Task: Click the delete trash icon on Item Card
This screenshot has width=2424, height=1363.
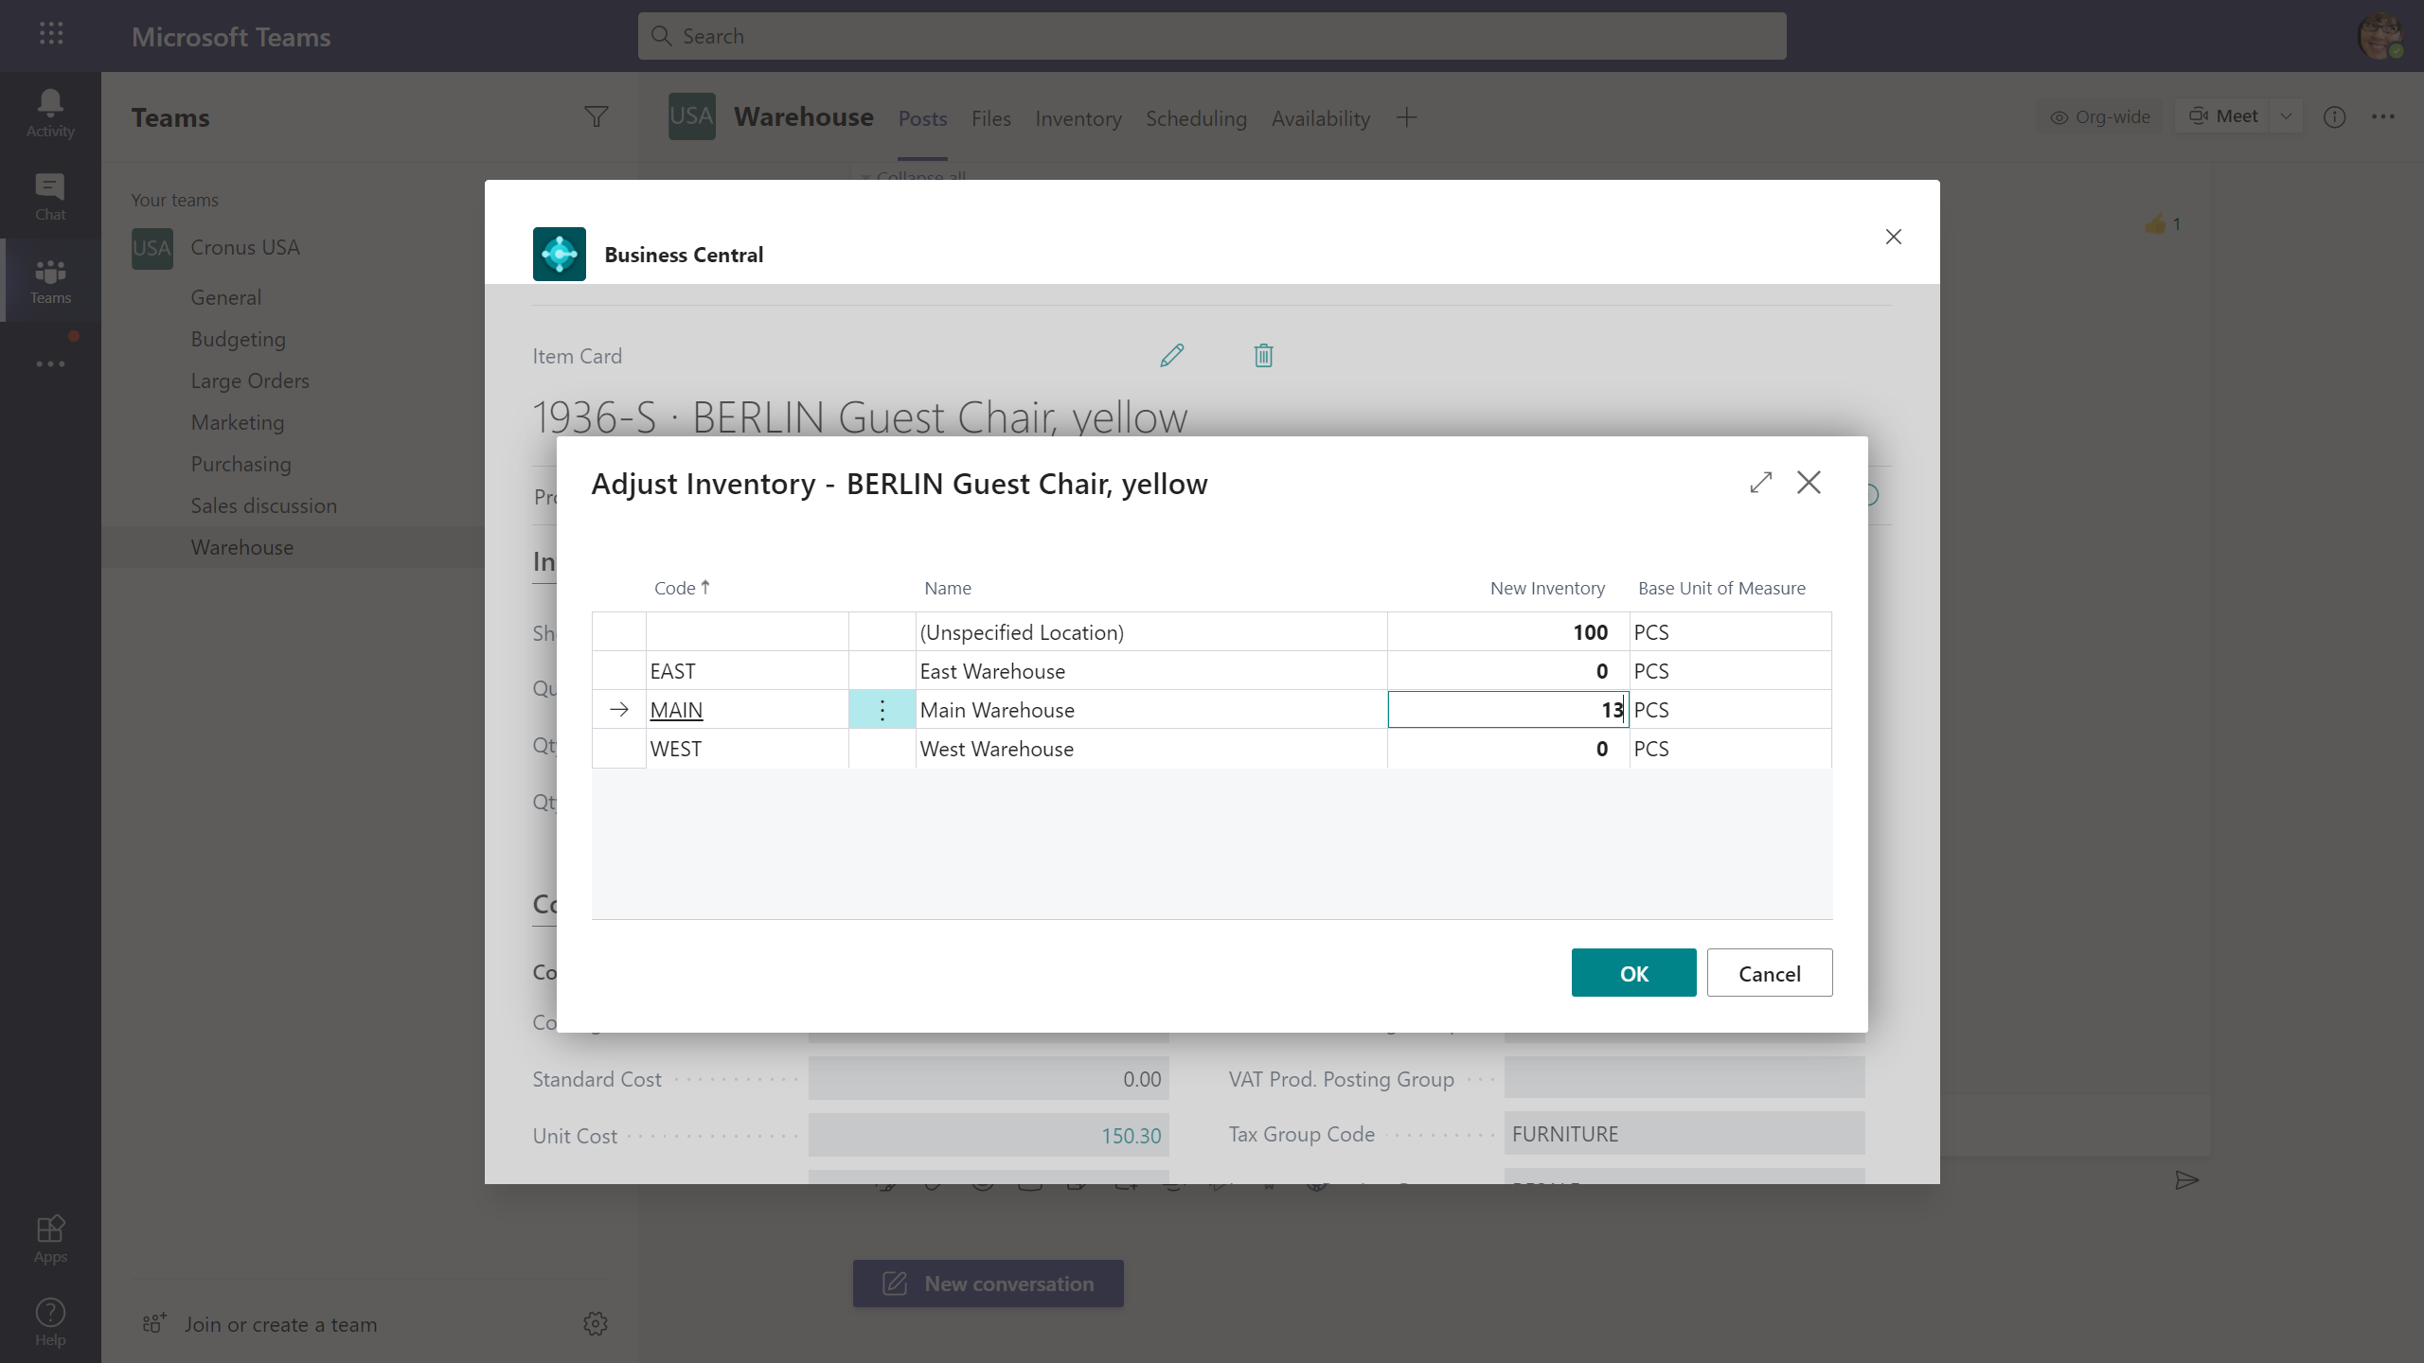Action: pos(1262,356)
